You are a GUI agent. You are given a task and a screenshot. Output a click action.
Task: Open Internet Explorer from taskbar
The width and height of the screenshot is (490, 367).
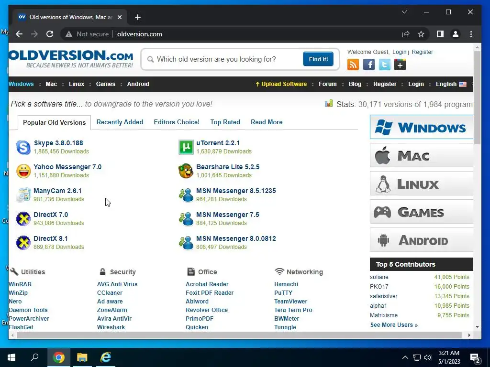click(x=106, y=357)
